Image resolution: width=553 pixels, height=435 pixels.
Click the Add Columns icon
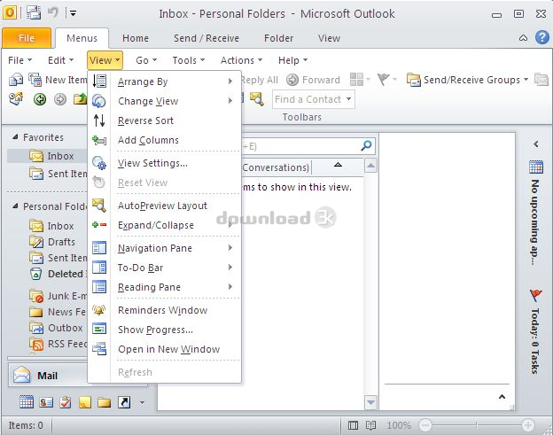pyautogui.click(x=99, y=140)
